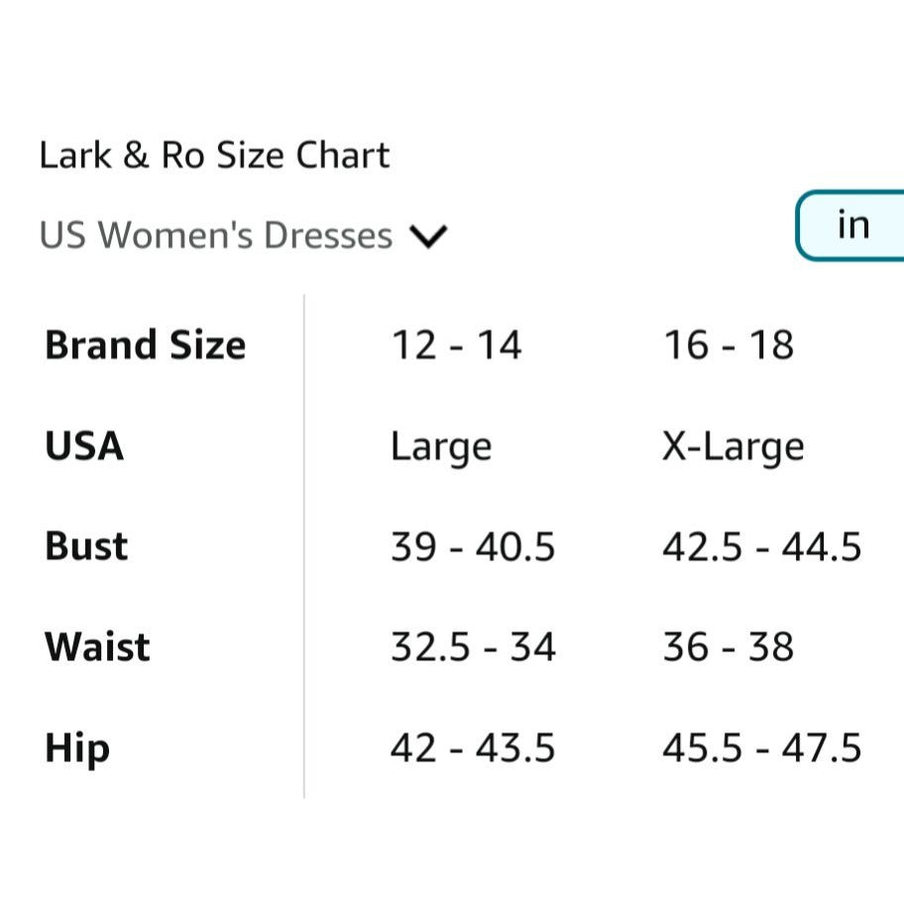Image resolution: width=904 pixels, height=904 pixels.
Task: Open the US Women's Dresses dropdown label
Action: click(216, 236)
